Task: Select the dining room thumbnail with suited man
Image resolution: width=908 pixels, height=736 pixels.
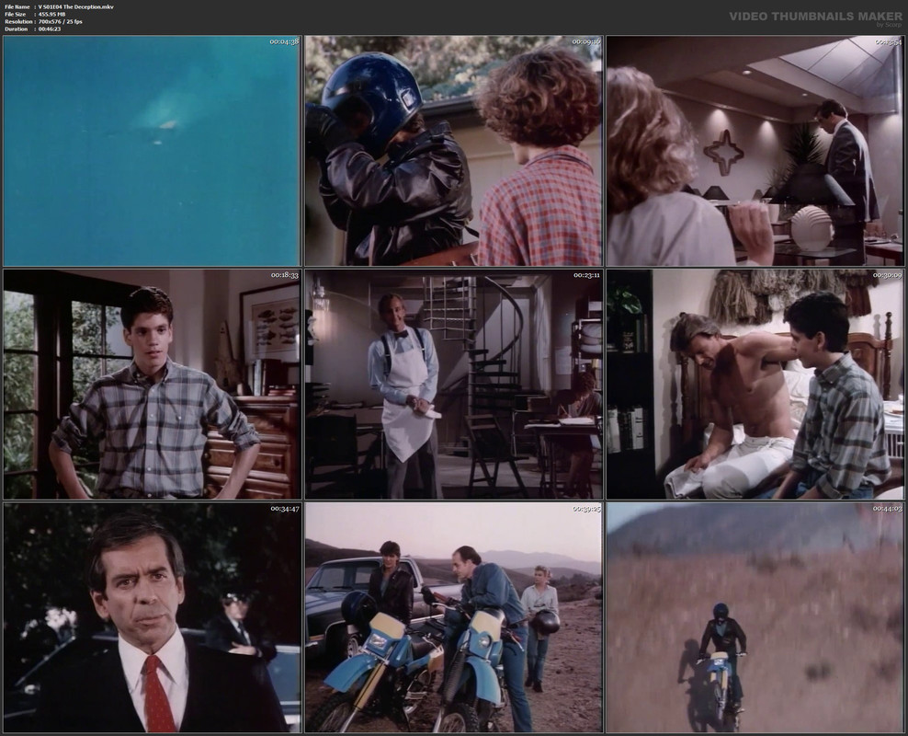Action: (755, 151)
